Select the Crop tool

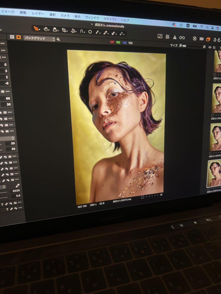[64, 30]
